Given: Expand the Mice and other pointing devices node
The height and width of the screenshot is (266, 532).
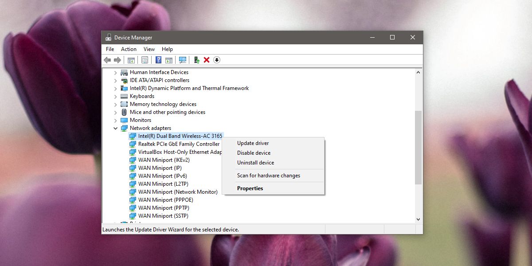Looking at the screenshot, I should (x=116, y=112).
